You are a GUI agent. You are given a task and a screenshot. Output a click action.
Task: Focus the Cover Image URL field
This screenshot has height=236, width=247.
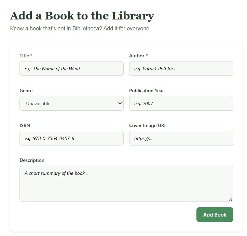pyautogui.click(x=181, y=138)
